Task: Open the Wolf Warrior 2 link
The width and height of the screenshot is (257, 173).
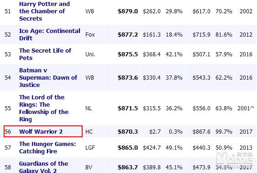Action: [x=41, y=132]
